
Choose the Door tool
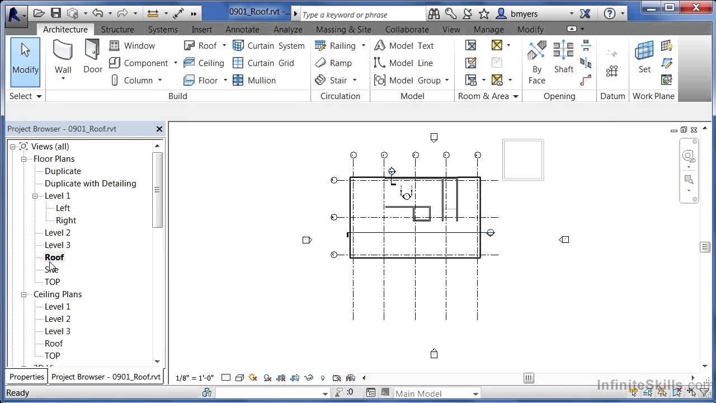[x=92, y=58]
